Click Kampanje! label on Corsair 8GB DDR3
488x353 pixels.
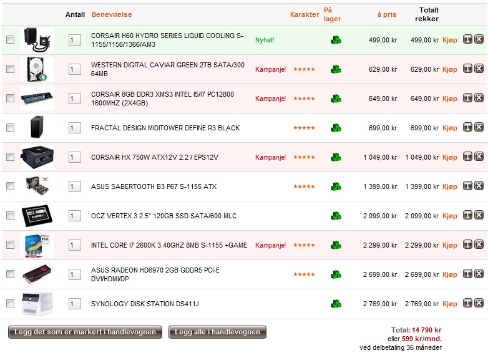pos(270,99)
